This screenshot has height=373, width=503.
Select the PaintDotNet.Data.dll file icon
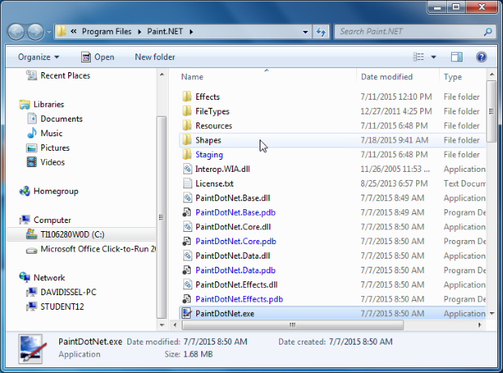click(x=187, y=255)
